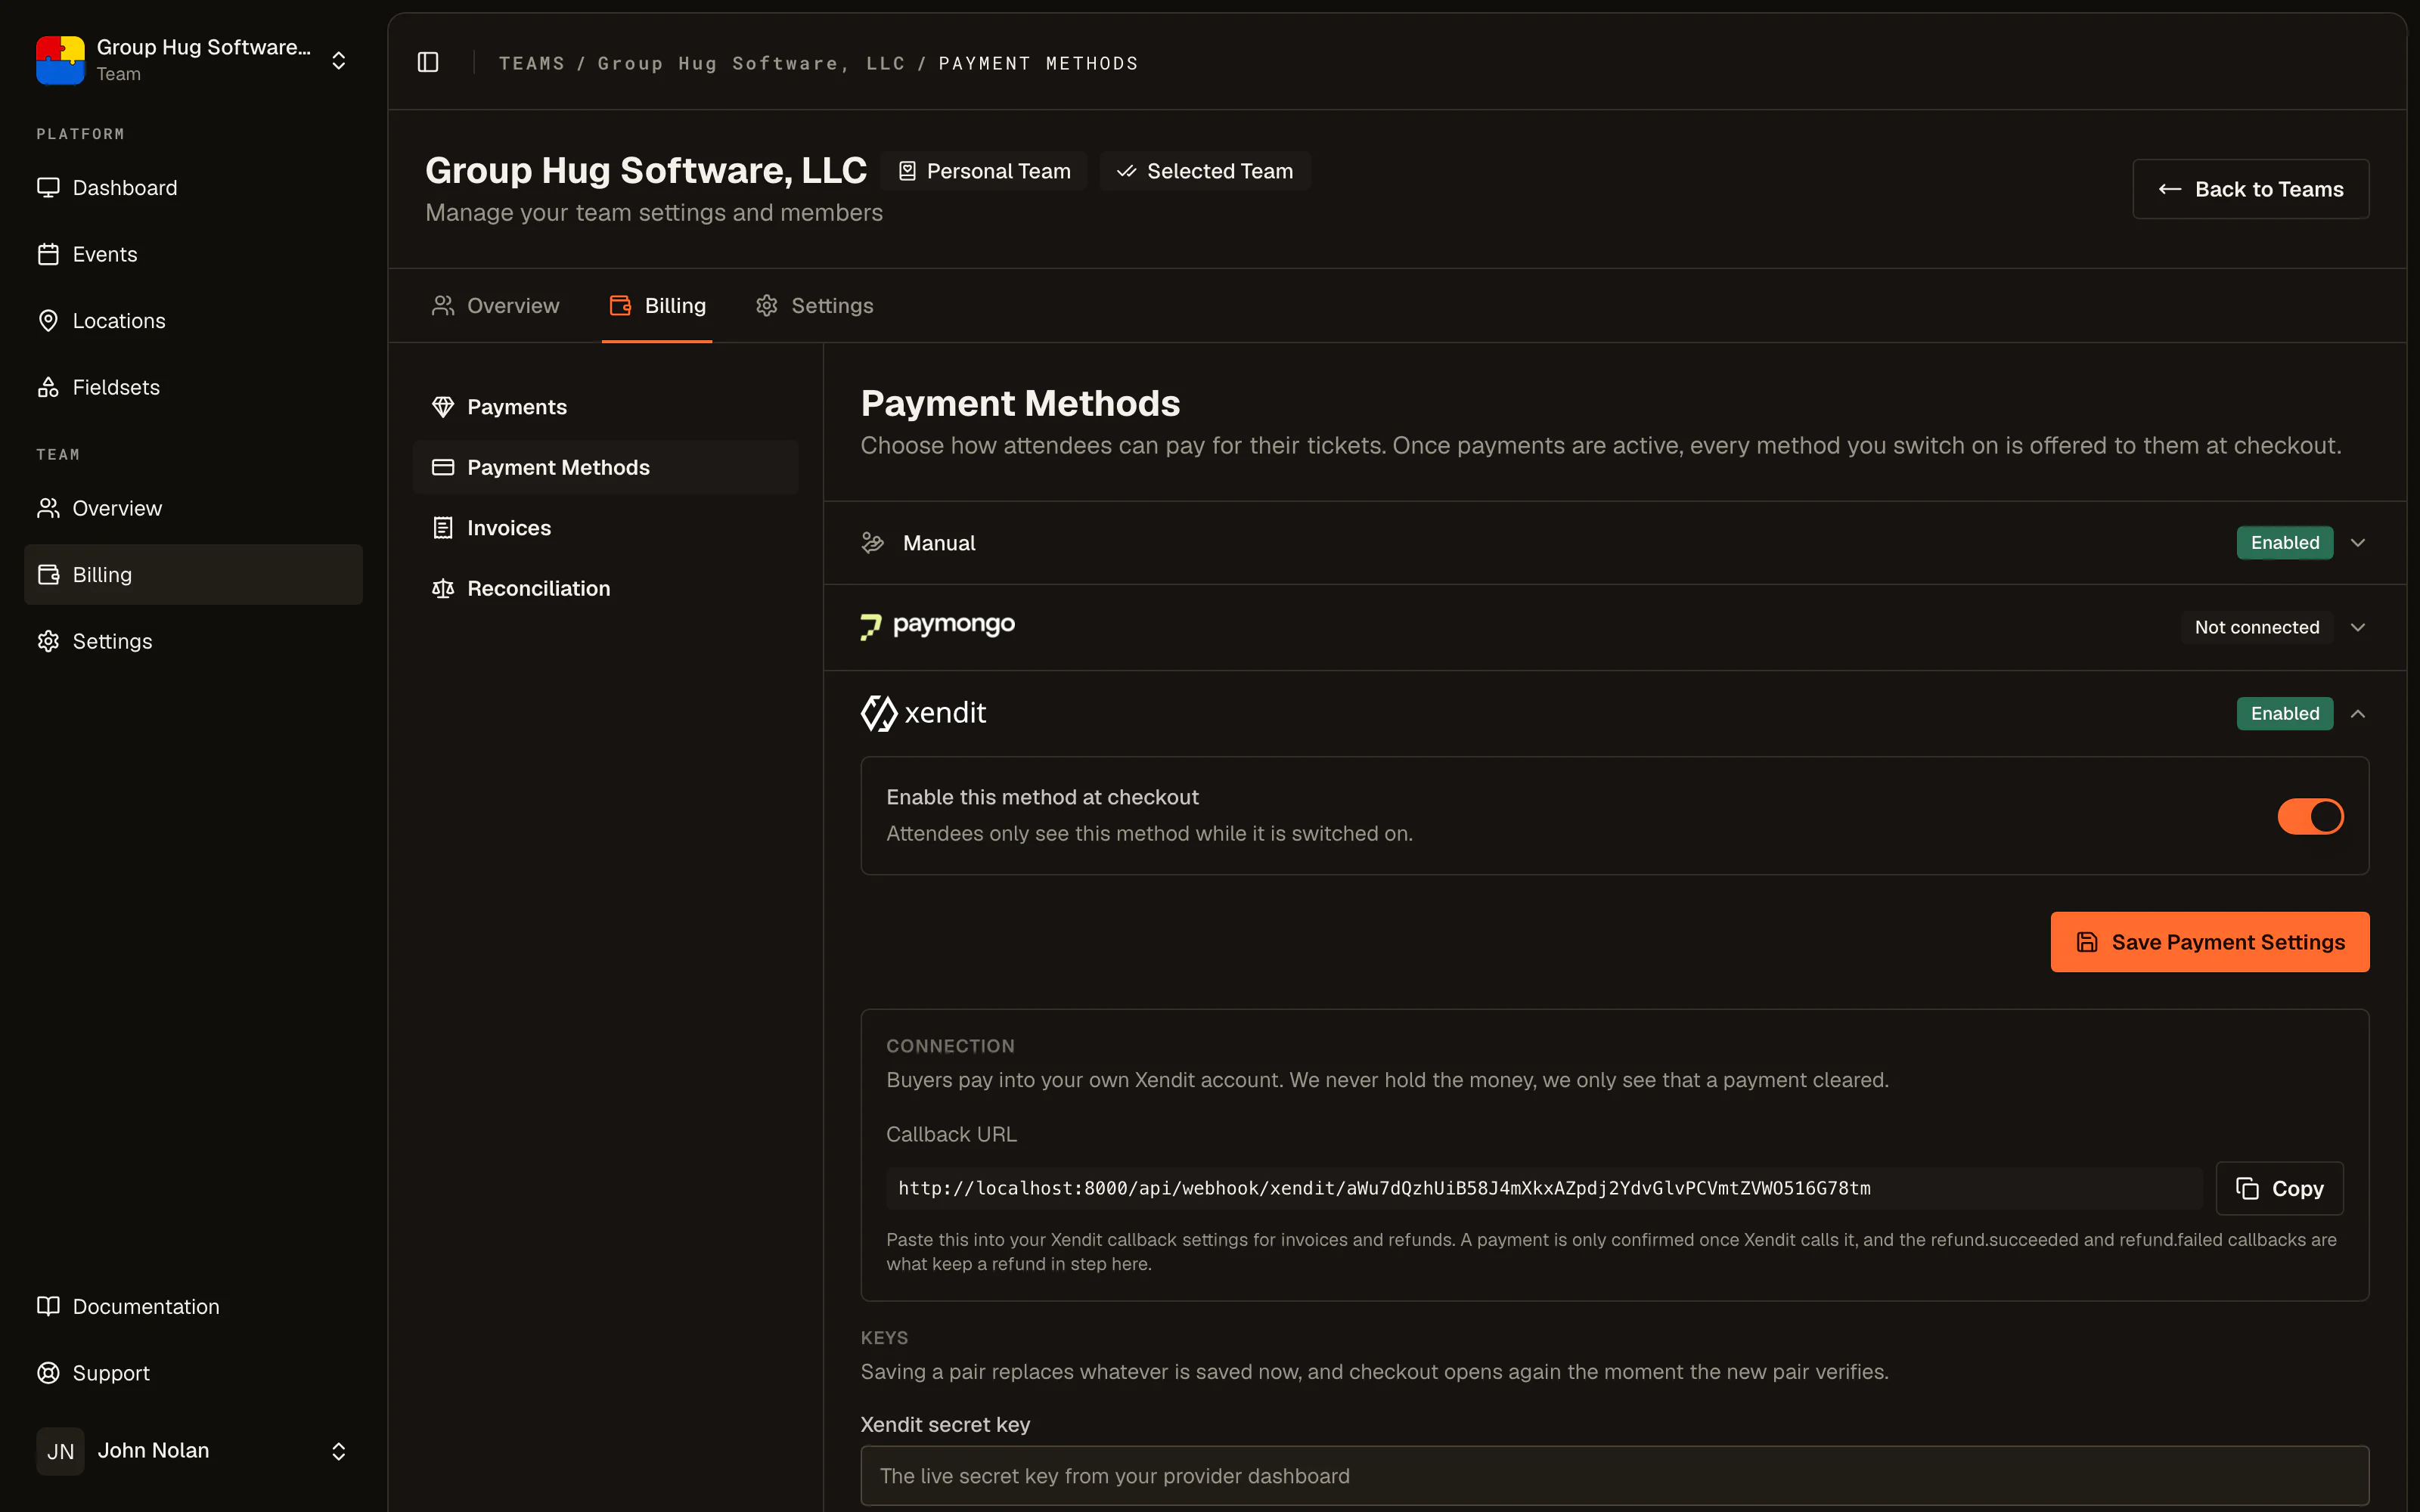Open Reconciliation submenu item
This screenshot has height=1512, width=2420.
(x=605, y=588)
